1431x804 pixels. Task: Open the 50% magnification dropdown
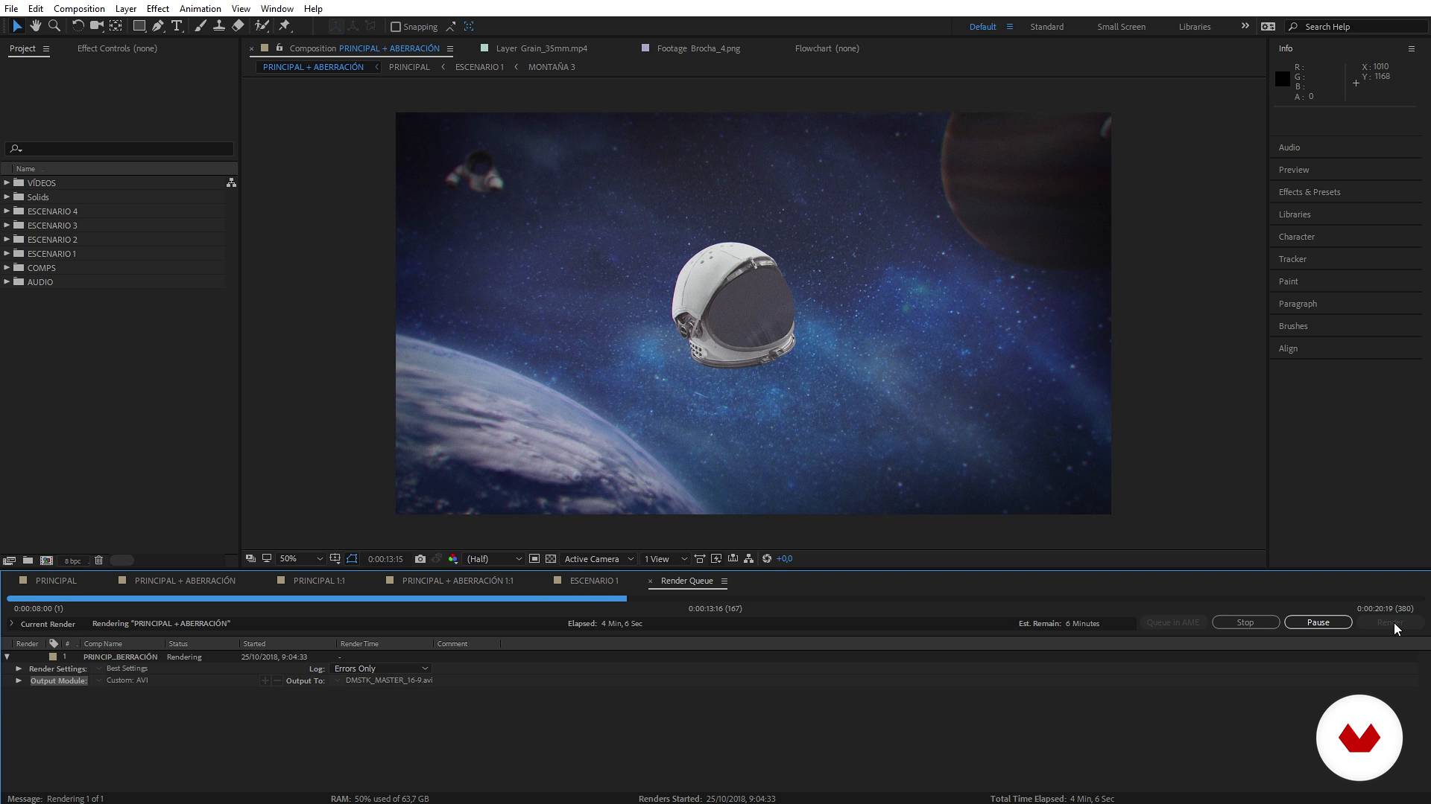pyautogui.click(x=301, y=559)
